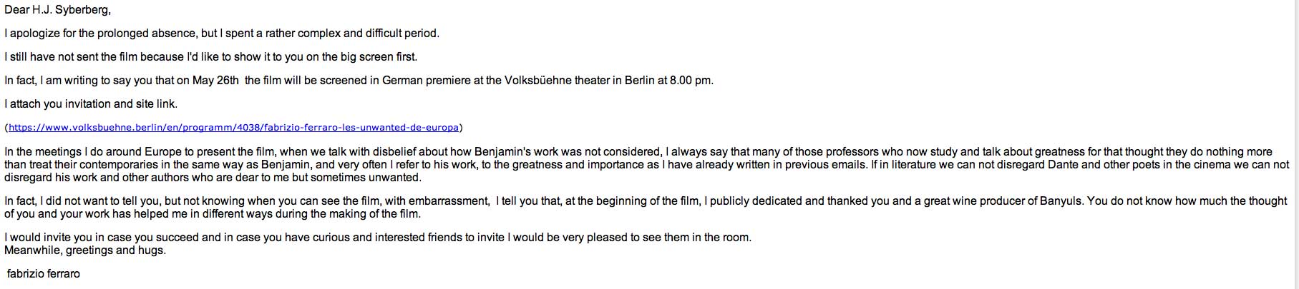The width and height of the screenshot is (1299, 289).
Task: Click the 'Meanwhile, greetings and hugs' line
Action: click(84, 250)
